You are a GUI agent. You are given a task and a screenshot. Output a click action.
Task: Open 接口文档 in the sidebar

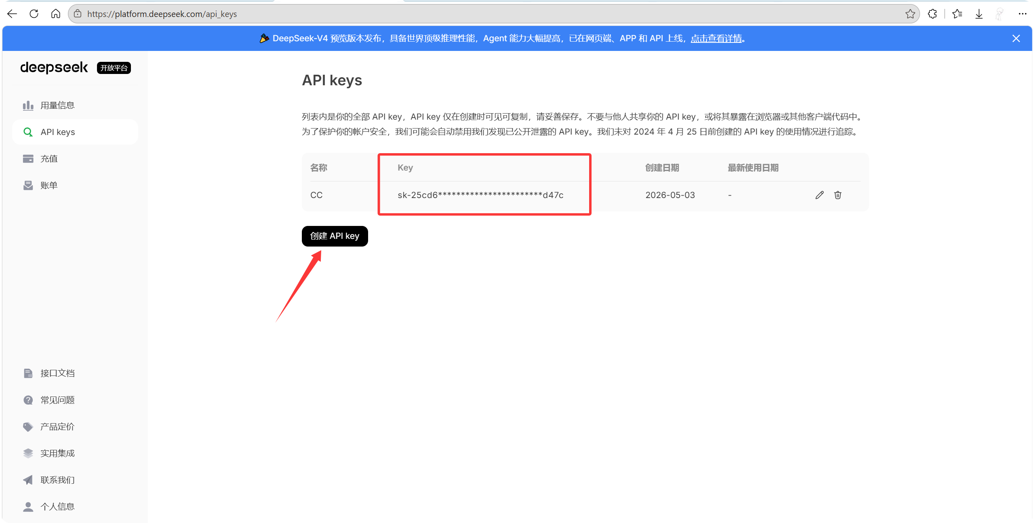[x=75, y=373]
